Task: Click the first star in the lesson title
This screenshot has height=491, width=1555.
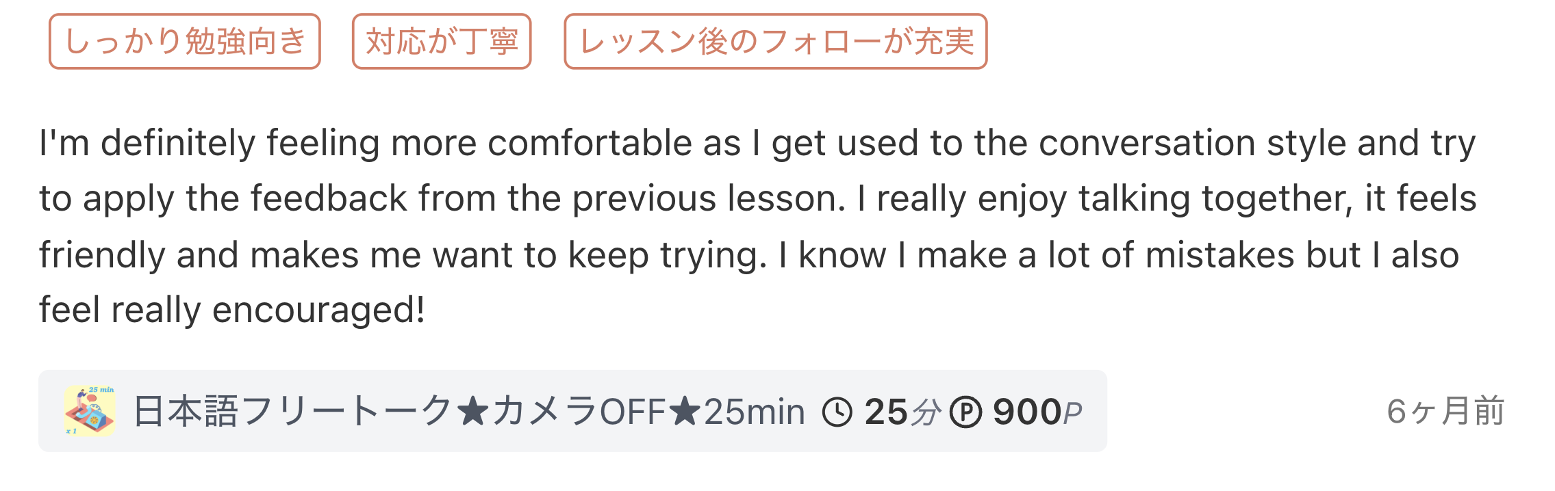Action: click(x=472, y=412)
